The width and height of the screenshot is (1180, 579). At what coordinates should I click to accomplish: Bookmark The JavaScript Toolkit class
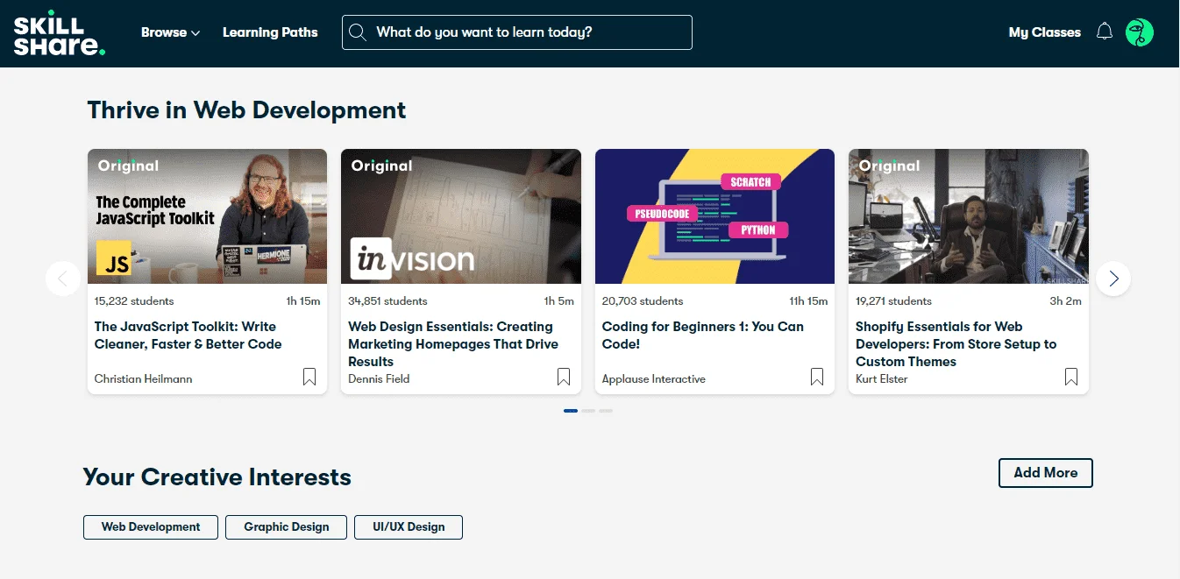click(x=309, y=377)
